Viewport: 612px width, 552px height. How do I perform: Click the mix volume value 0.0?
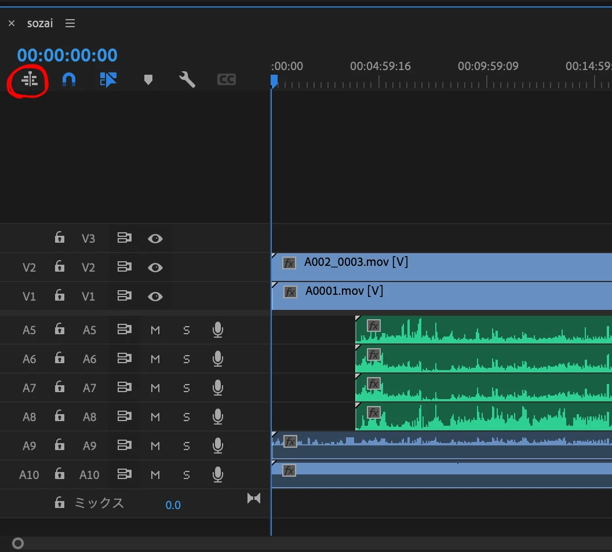coord(173,505)
